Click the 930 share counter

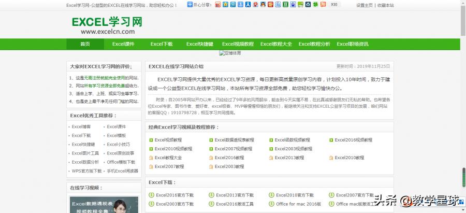click(334, 5)
